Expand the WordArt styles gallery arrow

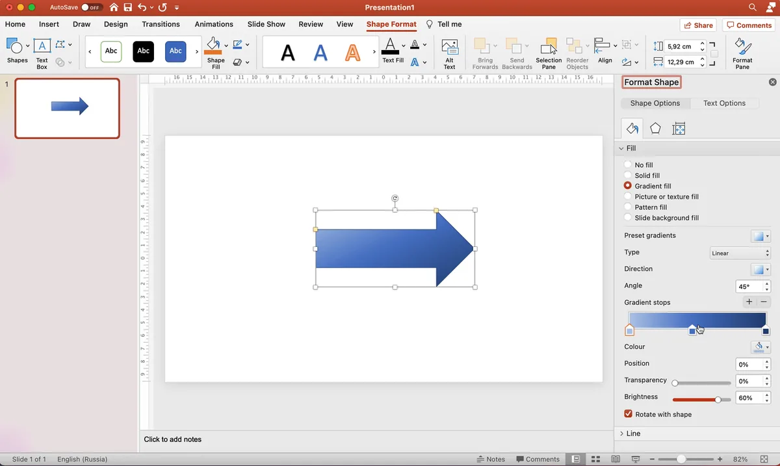click(x=374, y=51)
